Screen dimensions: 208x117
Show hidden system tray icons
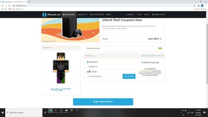pos(180,112)
